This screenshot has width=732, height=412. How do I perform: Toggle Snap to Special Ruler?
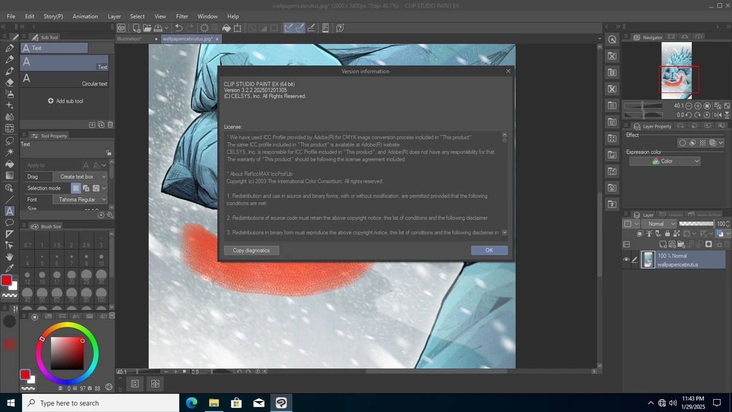point(300,27)
